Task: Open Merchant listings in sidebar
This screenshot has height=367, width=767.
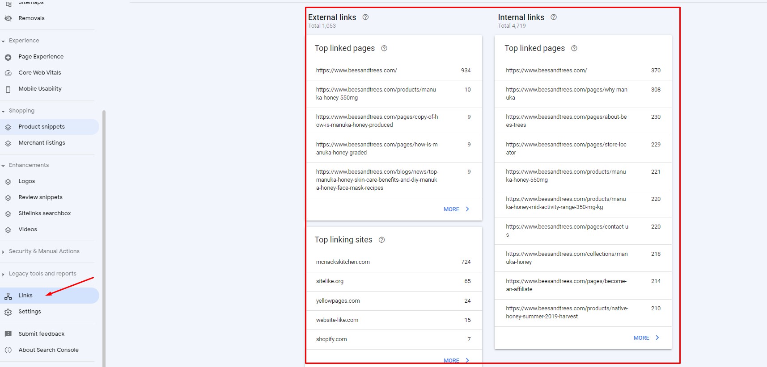Action: click(x=42, y=143)
